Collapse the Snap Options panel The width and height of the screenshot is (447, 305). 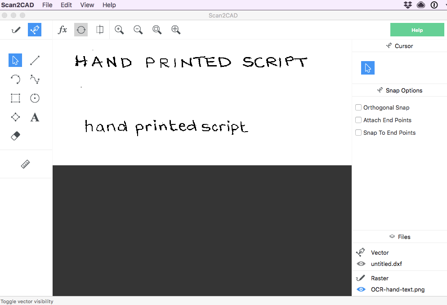399,90
